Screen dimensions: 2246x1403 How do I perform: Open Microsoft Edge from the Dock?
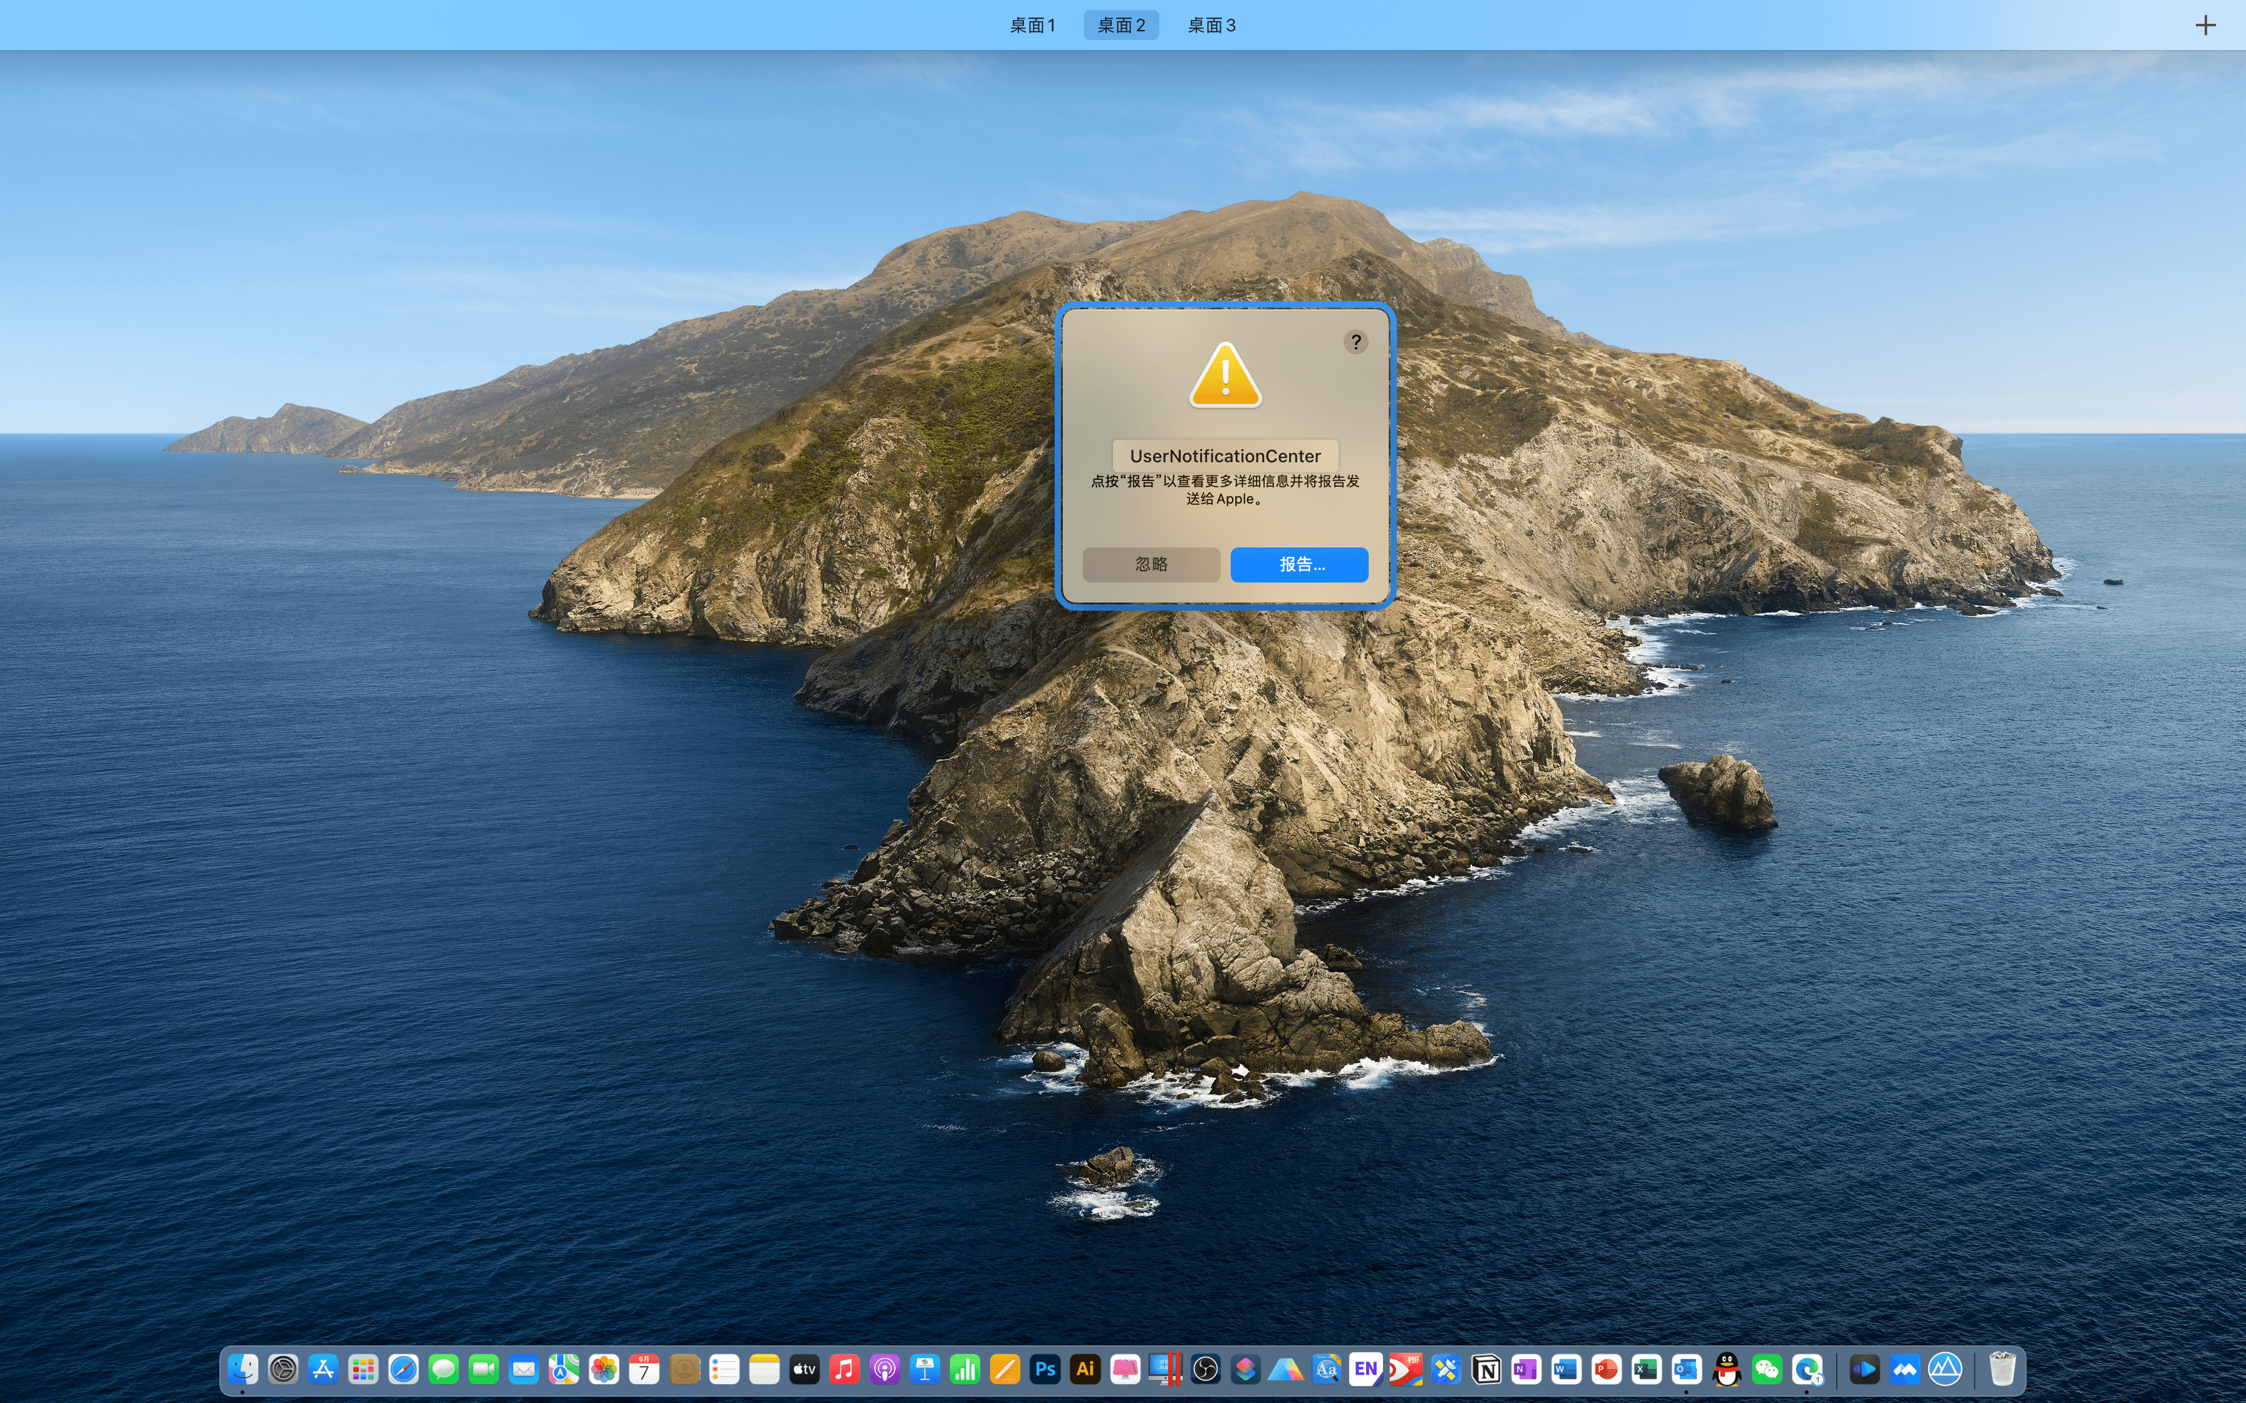[x=1807, y=1369]
